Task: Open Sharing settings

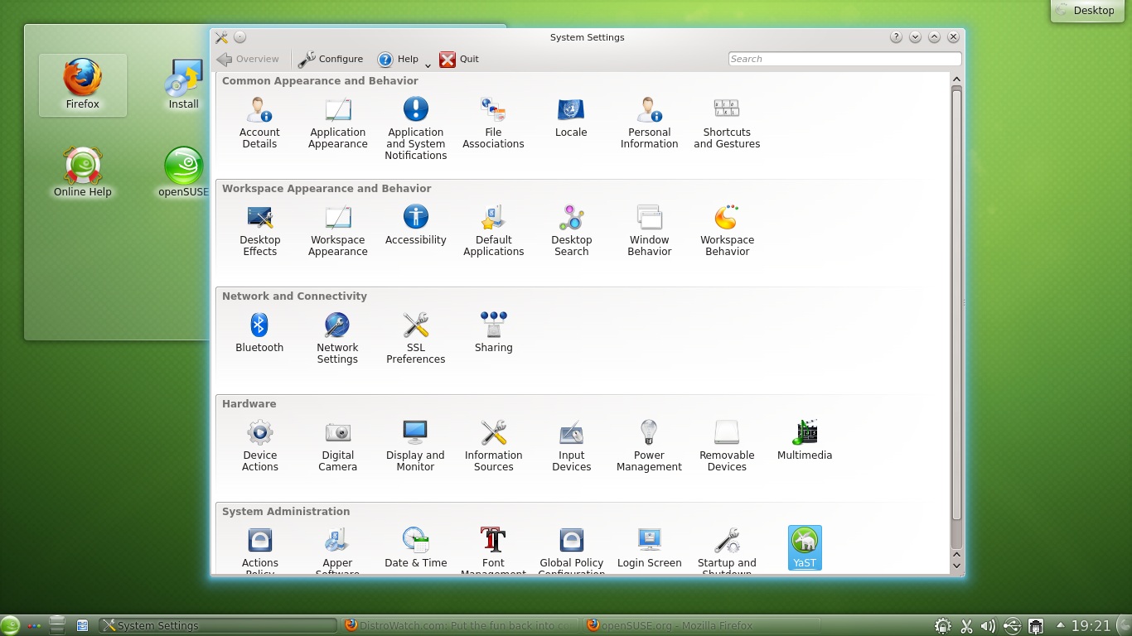Action: (493, 332)
